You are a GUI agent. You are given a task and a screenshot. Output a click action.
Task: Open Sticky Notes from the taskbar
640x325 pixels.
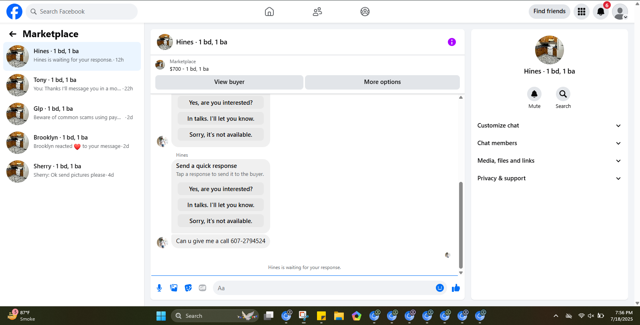(x=321, y=316)
